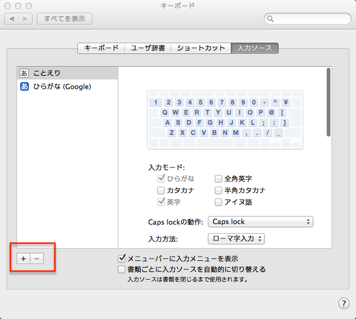The image size is (356, 319).
Task: Enable 書類ごとに入力ソースを自動的に切り替える checkbox
Action: [x=122, y=269]
